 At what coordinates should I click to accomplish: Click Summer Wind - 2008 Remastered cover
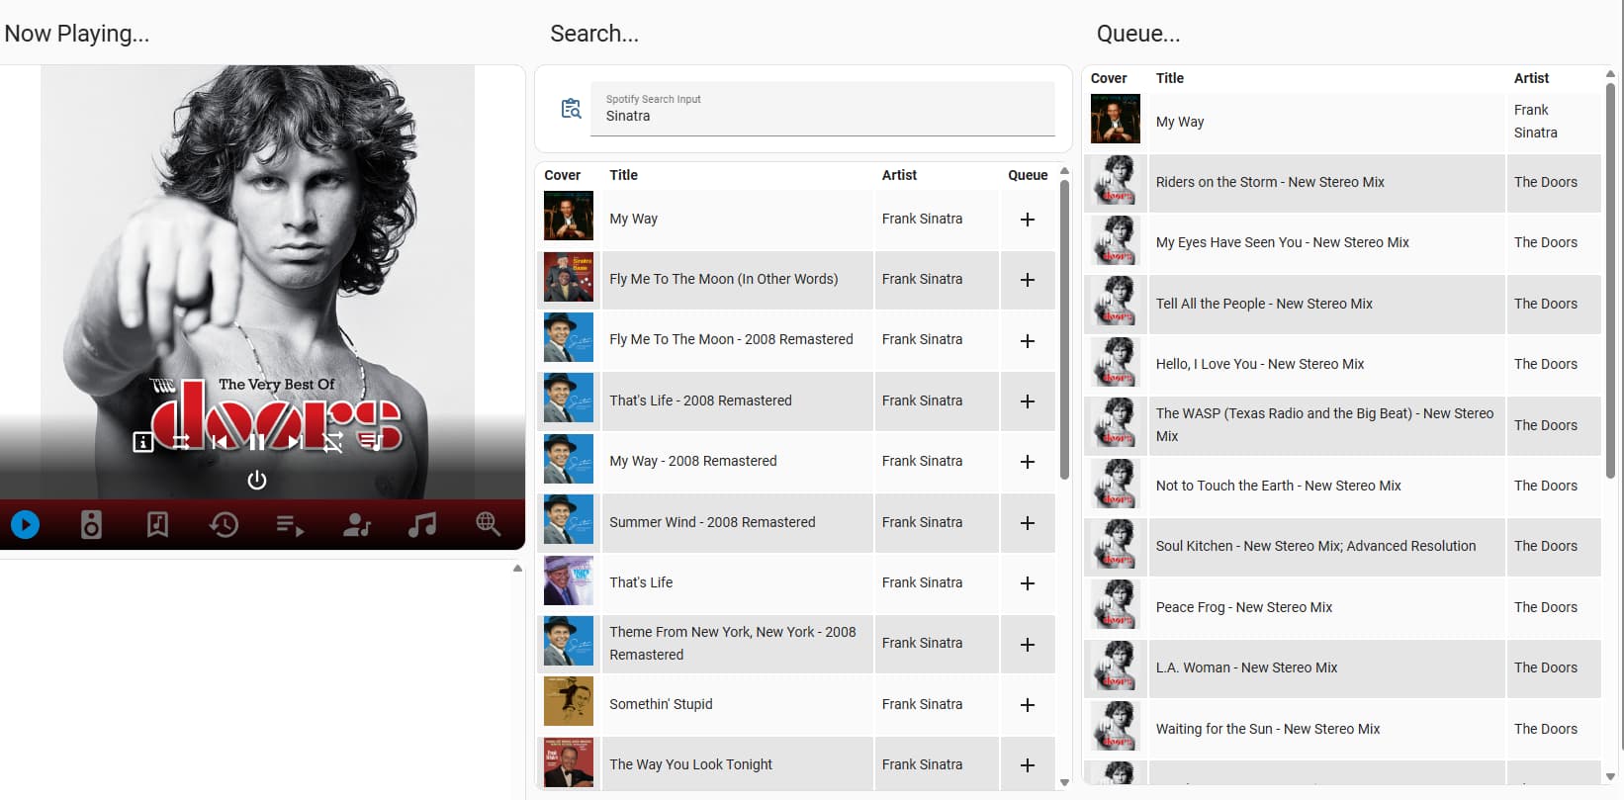(x=569, y=519)
